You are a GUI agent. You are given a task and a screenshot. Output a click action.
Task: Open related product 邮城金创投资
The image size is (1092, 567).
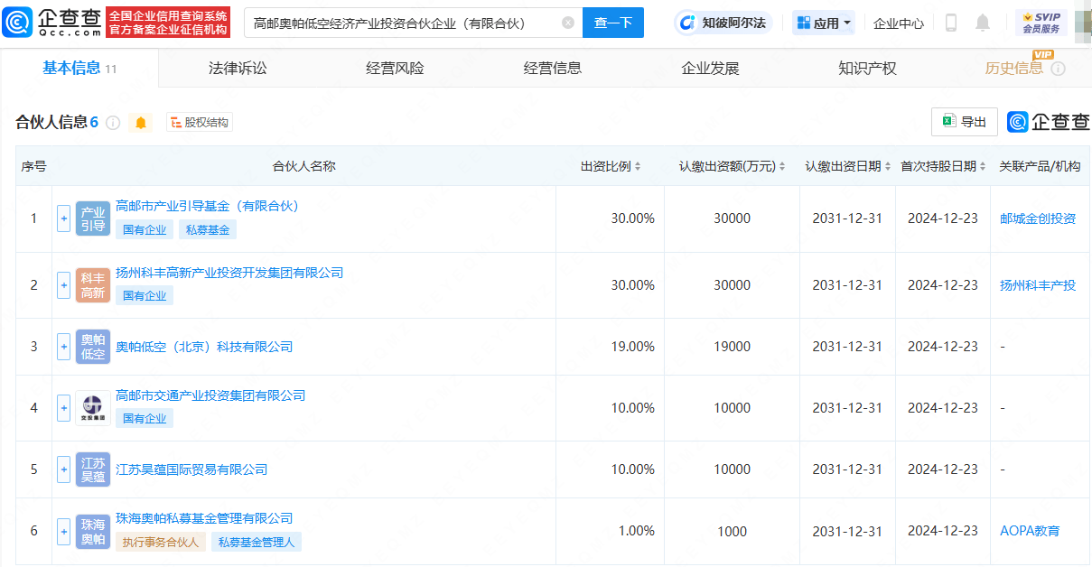1038,218
